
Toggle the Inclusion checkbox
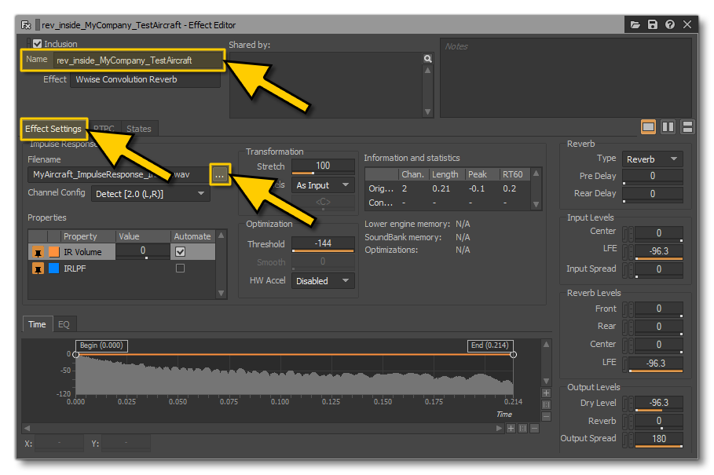coord(37,43)
